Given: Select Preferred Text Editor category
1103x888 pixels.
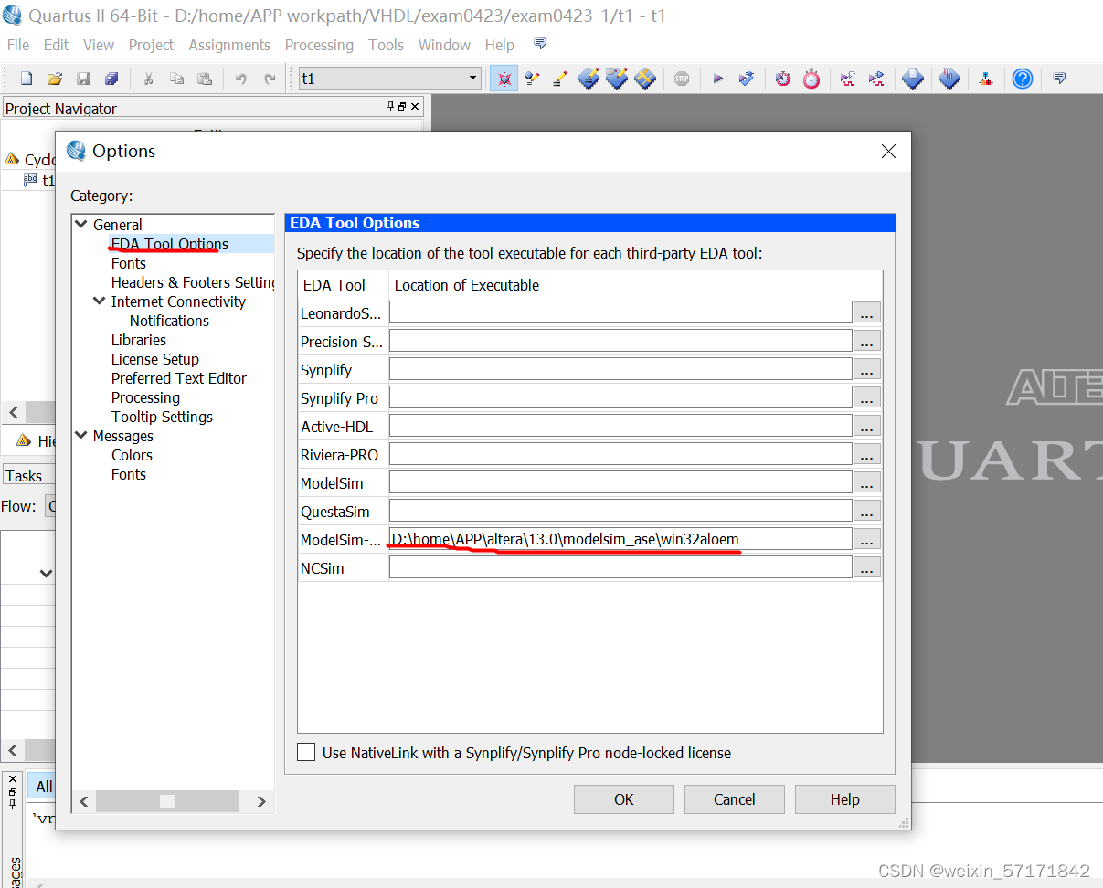Looking at the screenshot, I should [179, 378].
